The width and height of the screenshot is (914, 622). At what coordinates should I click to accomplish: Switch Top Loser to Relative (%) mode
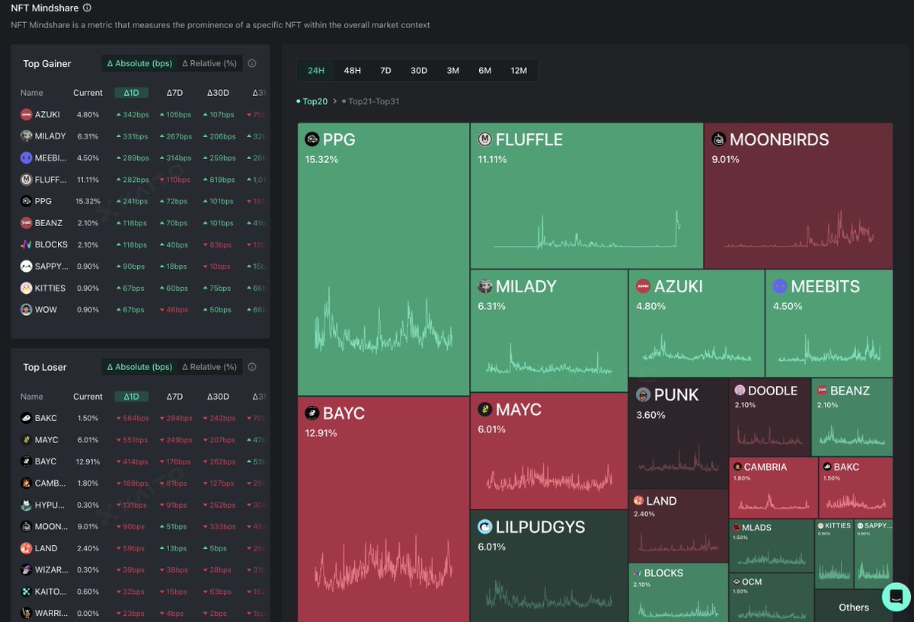click(x=209, y=367)
